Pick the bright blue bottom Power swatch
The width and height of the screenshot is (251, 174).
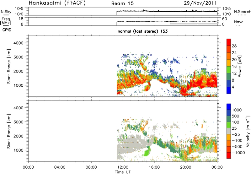[229, 90]
